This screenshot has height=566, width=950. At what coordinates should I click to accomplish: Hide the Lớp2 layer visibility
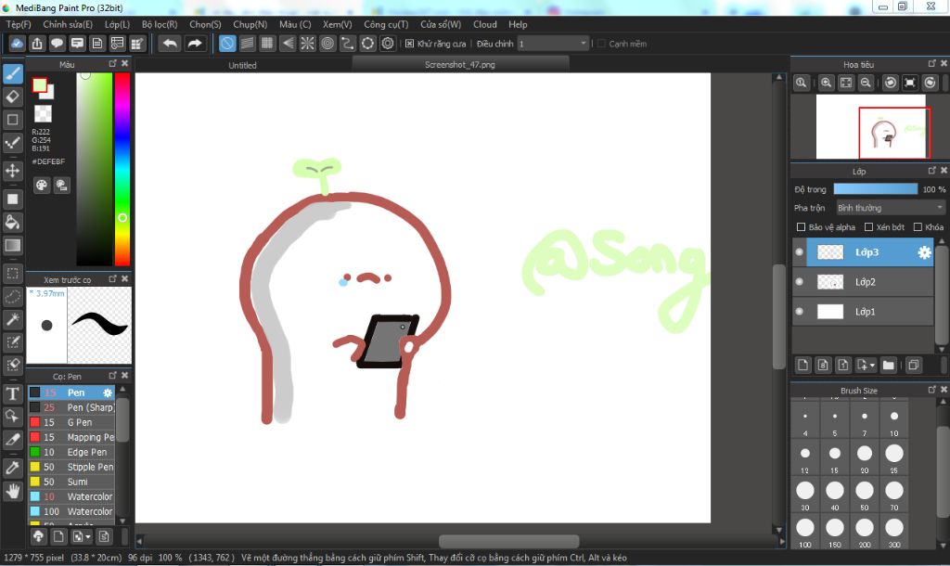[x=800, y=282]
